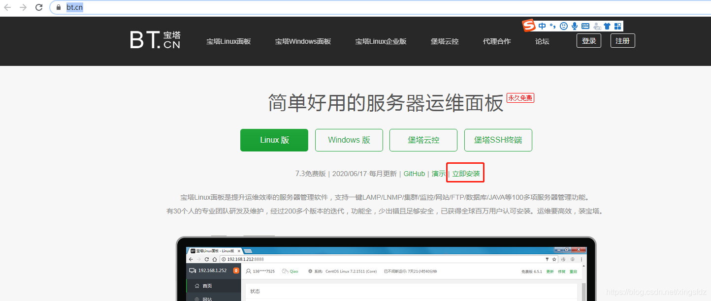
Task: Start voice input with the microphone icon
Action: pyautogui.click(x=575, y=26)
